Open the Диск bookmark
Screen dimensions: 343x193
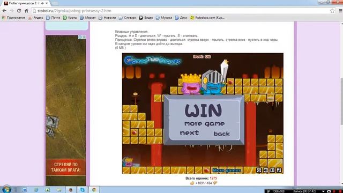click(181, 18)
